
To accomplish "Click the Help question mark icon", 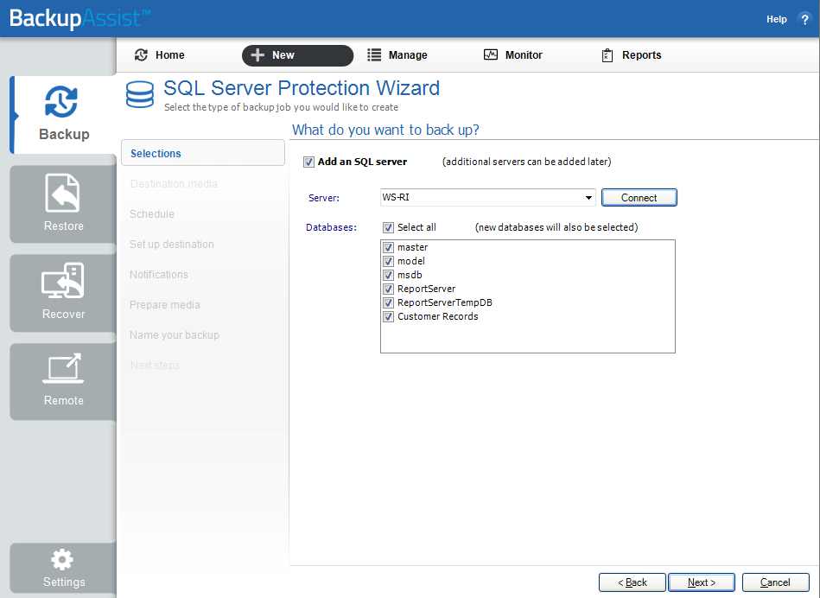I will pyautogui.click(x=804, y=19).
